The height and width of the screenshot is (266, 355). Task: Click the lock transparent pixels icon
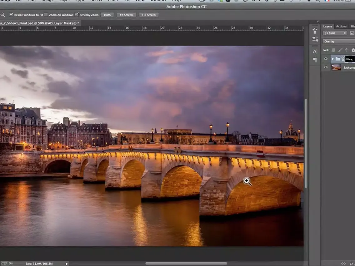click(333, 50)
